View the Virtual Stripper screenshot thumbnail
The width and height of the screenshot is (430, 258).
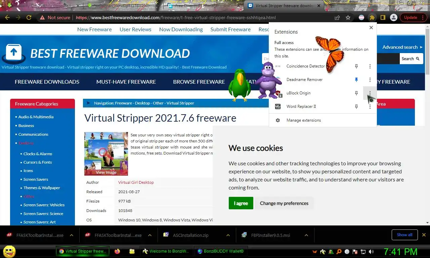click(x=106, y=154)
